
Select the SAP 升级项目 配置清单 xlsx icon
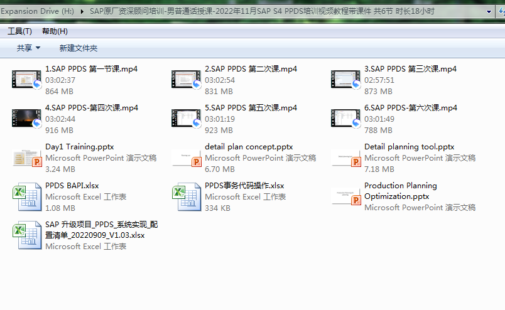(26, 235)
